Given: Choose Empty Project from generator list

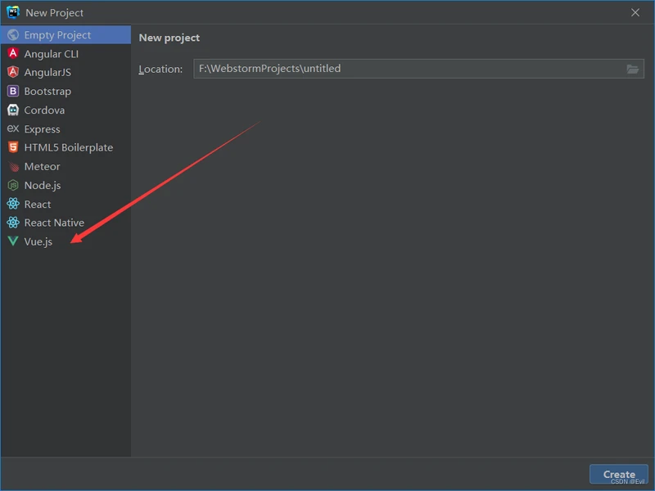Looking at the screenshot, I should (65, 34).
